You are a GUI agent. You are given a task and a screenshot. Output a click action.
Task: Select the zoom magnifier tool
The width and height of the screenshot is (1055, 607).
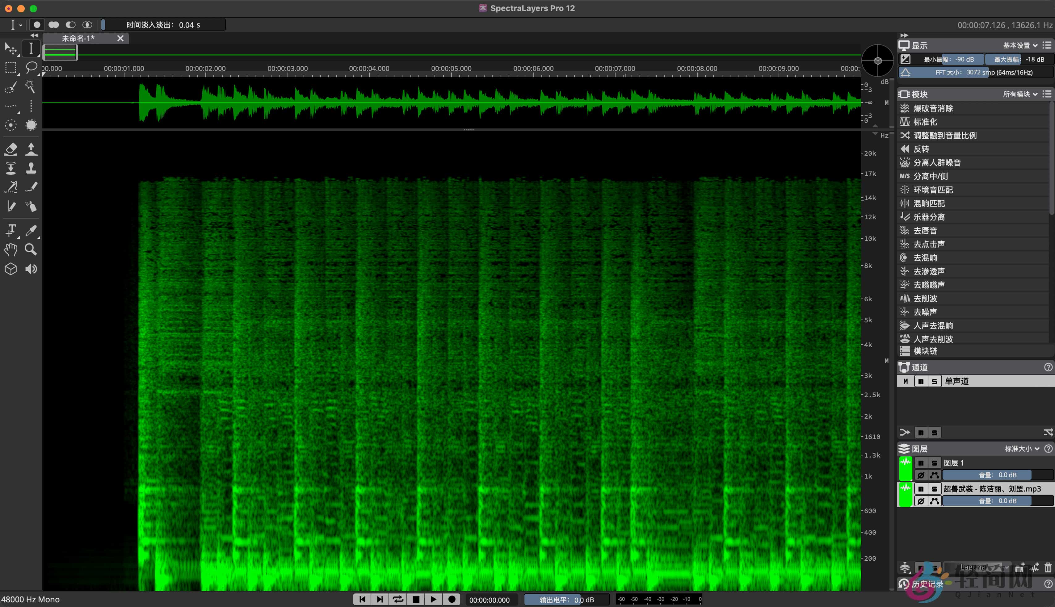[31, 249]
